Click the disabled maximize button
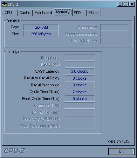 (126, 4)
